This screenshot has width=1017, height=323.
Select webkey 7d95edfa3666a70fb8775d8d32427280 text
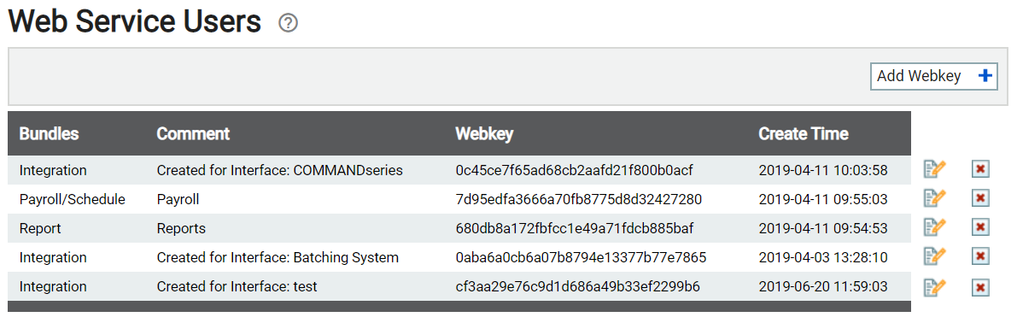click(x=579, y=199)
